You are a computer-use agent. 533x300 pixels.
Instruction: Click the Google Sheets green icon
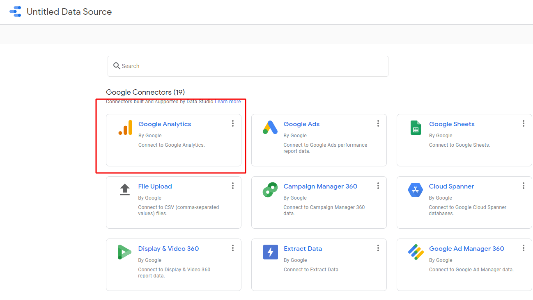(x=416, y=128)
